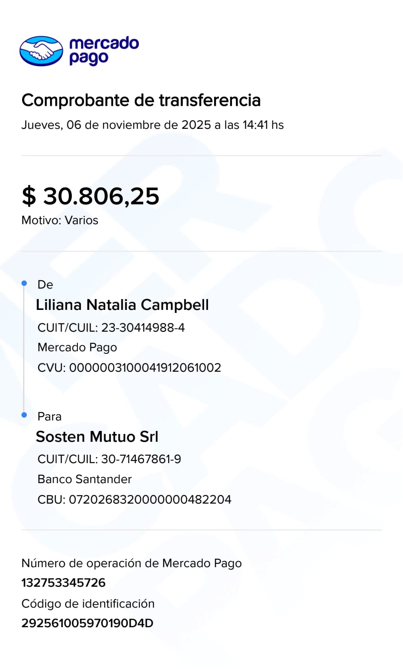This screenshot has height=669, width=403.
Task: Select operation number 132753345726
Action: pyautogui.click(x=64, y=583)
